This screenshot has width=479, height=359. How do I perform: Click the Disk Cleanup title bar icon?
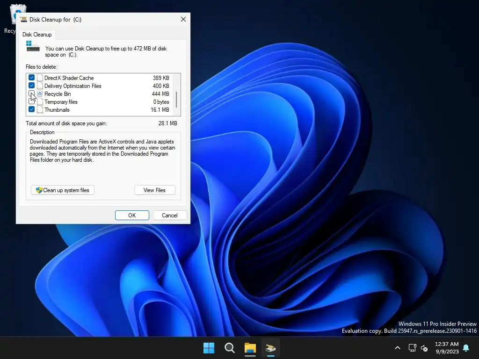[x=23, y=20]
